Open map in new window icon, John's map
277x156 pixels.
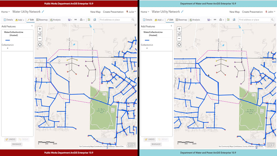pos(275,25)
